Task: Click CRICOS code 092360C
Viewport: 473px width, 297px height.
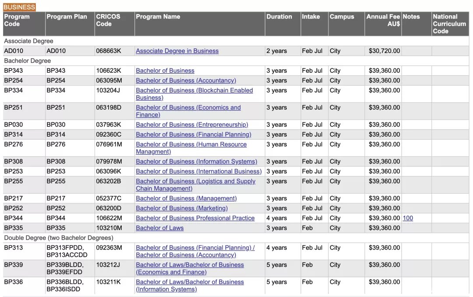Action: (109, 134)
